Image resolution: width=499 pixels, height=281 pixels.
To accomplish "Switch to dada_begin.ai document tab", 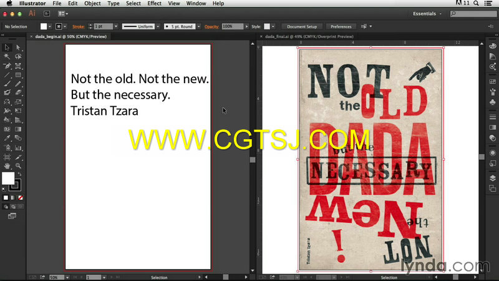I will pyautogui.click(x=70, y=37).
